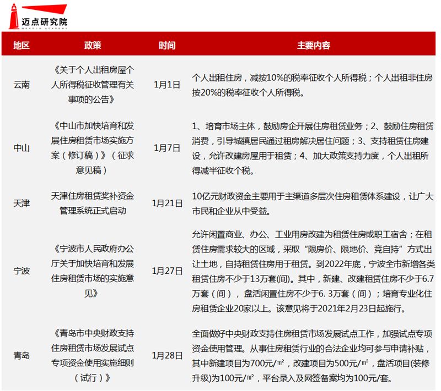Click the 政策 column header
The width and height of the screenshot is (441, 391).
[94, 45]
